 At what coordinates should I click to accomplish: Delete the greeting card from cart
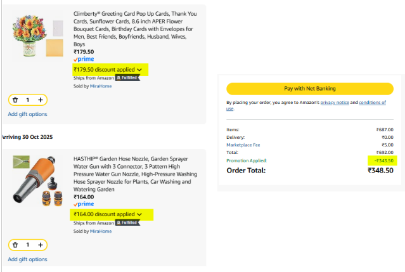point(15,100)
